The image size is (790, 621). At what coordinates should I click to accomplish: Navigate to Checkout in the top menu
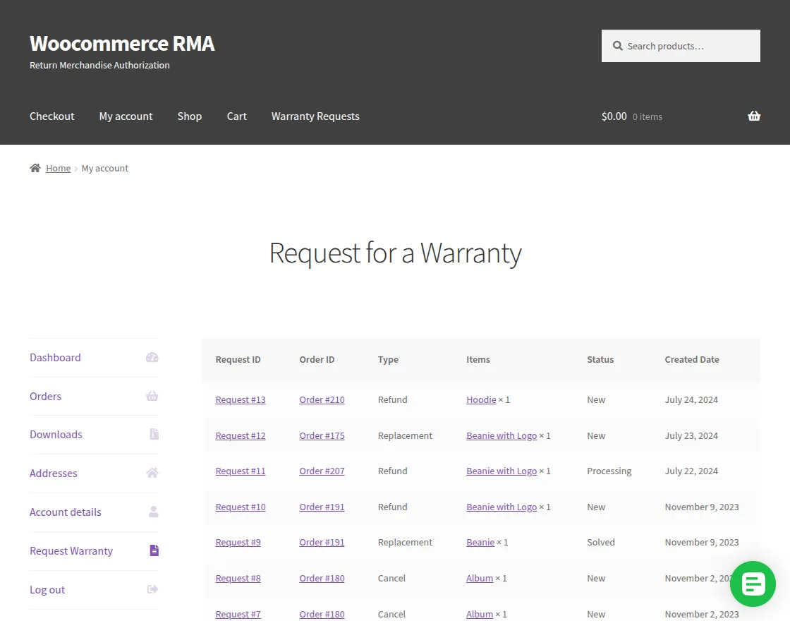coord(51,116)
